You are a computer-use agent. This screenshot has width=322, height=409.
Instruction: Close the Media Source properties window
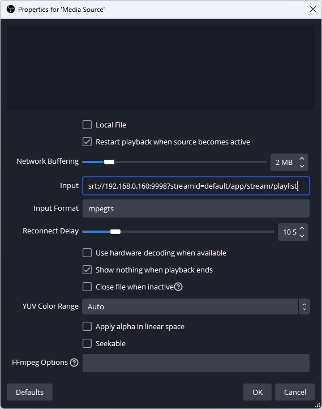pos(313,9)
